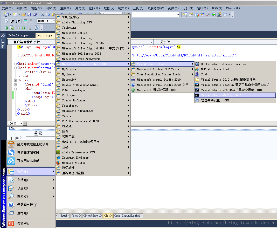The image size is (277, 228).
Task: Click the Increase Indent icon
Action: click(x=18, y=21)
